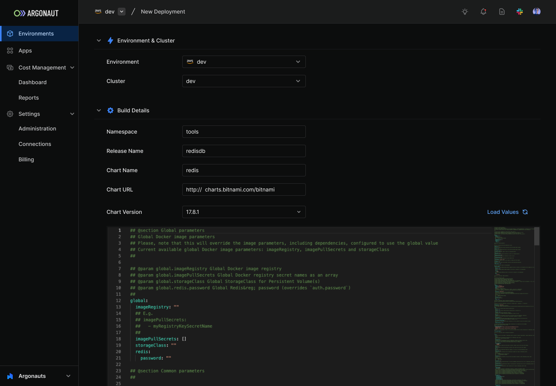Click the Apps grid icon in sidebar
Viewport: 556px width, 386px height.
point(10,51)
